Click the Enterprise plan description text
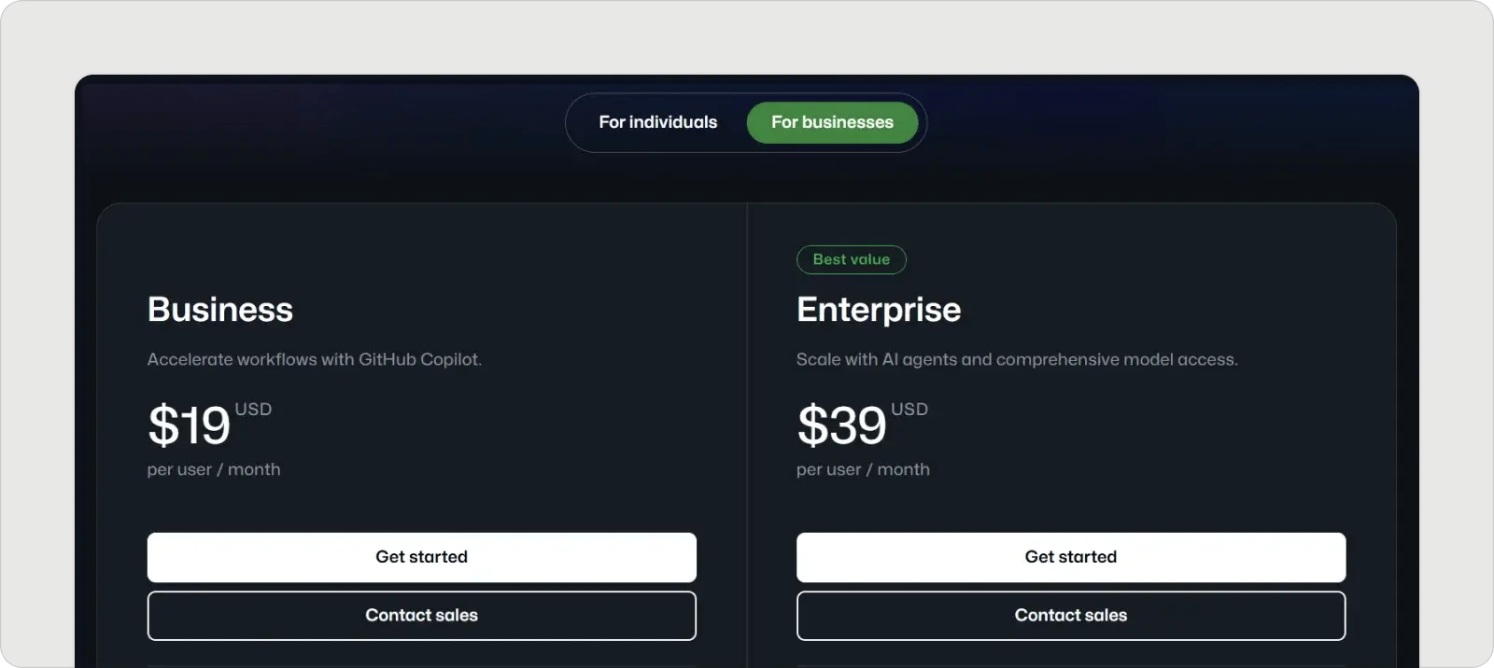This screenshot has height=668, width=1494. coord(1017,358)
